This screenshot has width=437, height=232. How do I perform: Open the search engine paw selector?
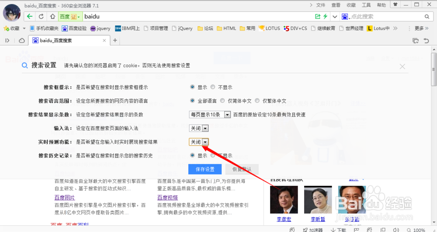click(x=345, y=17)
